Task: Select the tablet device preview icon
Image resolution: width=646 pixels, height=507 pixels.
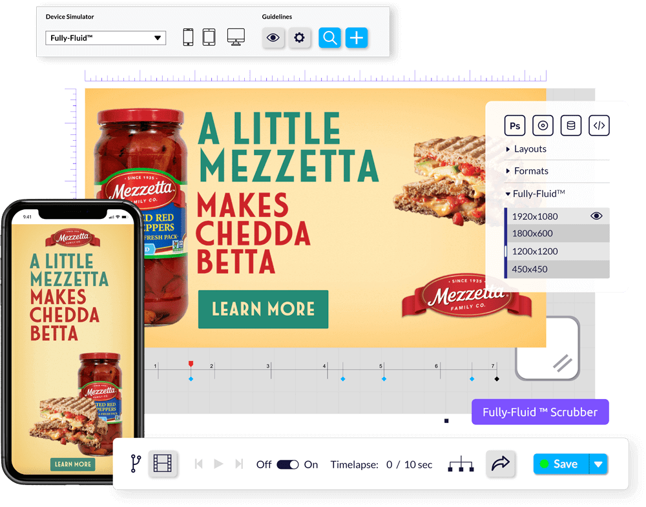Action: [x=209, y=37]
